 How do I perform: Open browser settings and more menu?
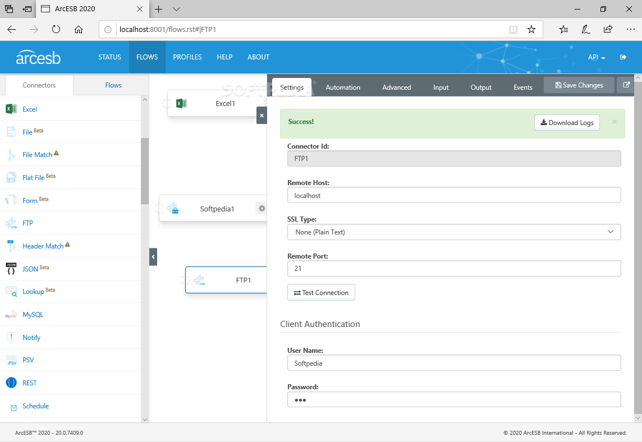click(631, 29)
